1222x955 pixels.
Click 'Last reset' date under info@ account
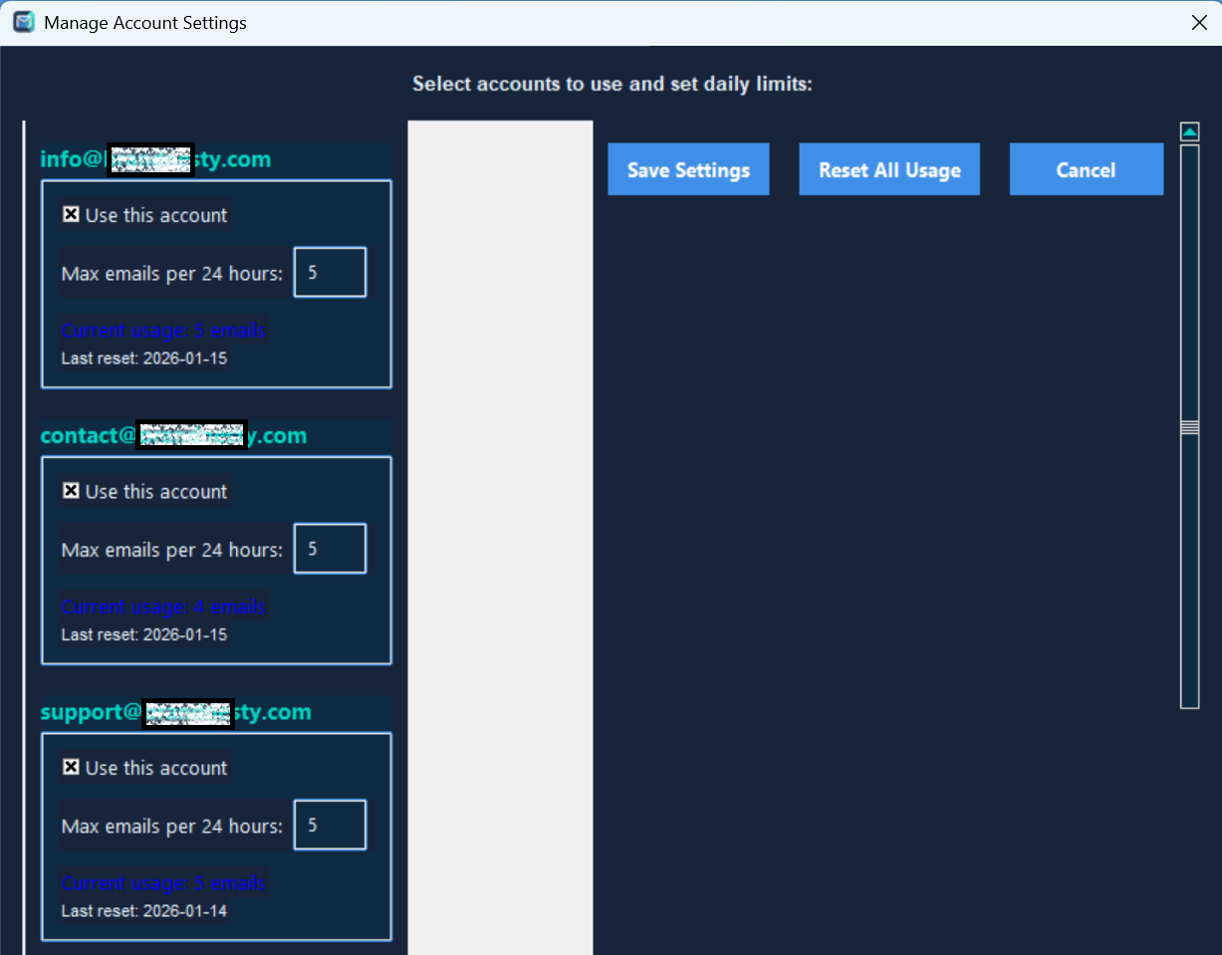[144, 358]
